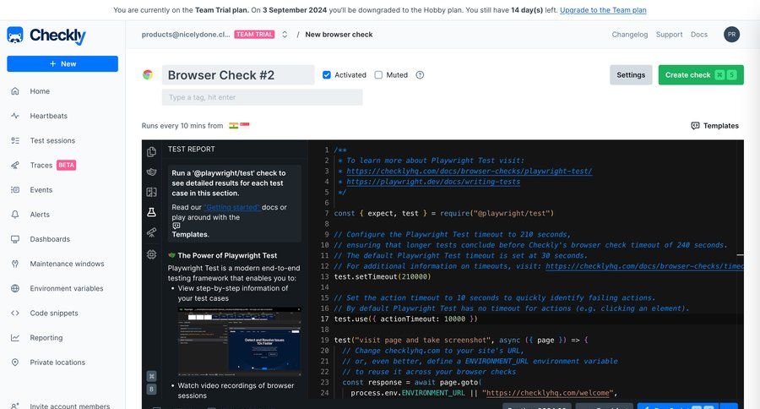Screen dimensions: 760x409
Task: Open check Settings
Action: tap(631, 74)
